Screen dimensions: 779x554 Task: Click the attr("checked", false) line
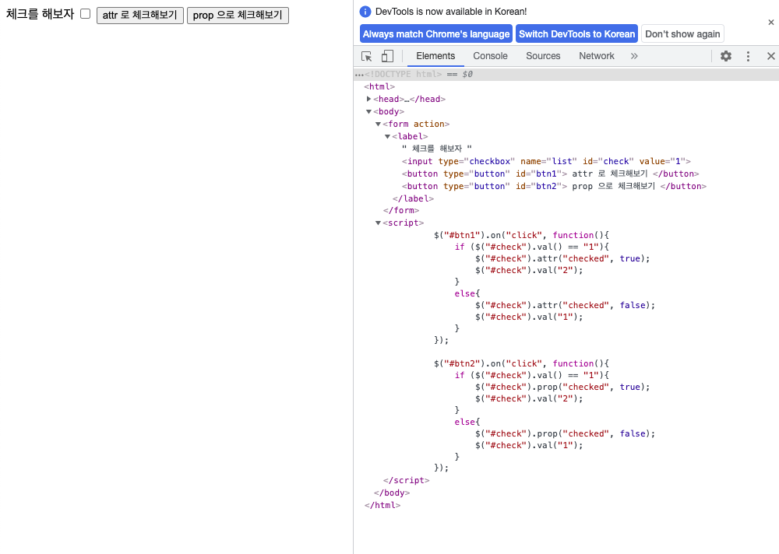tap(565, 305)
